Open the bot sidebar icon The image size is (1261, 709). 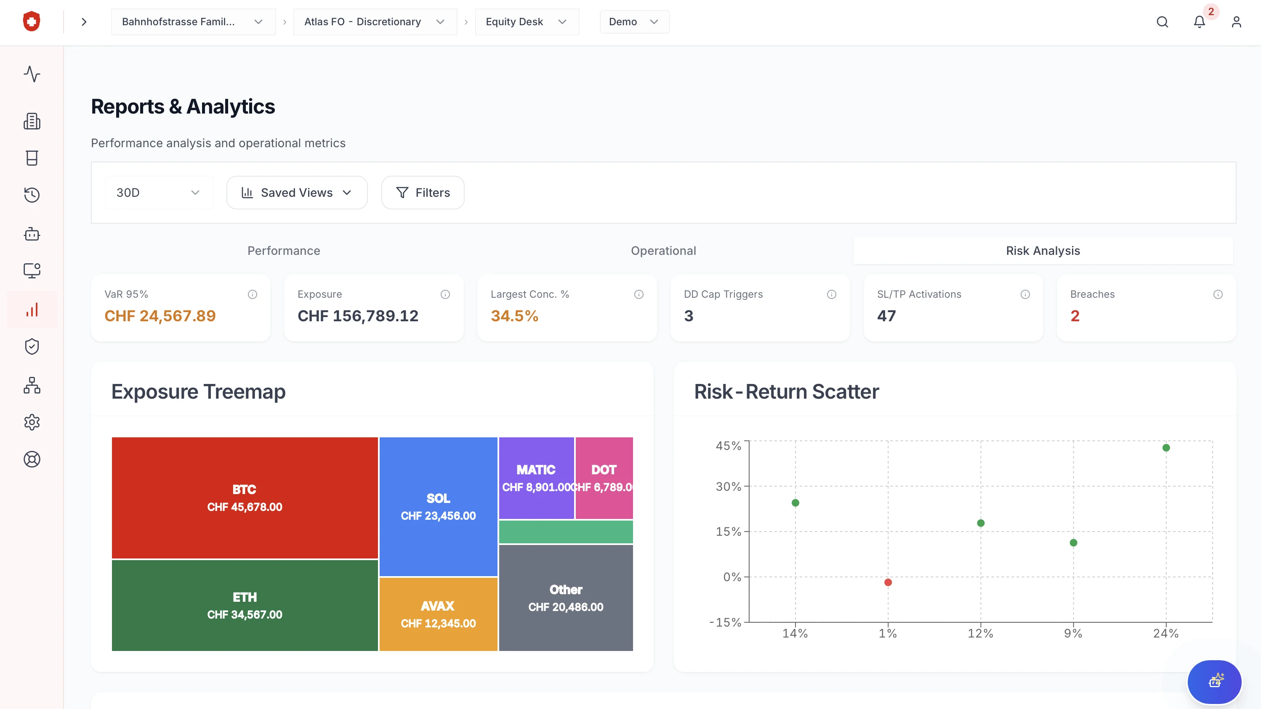(x=32, y=234)
